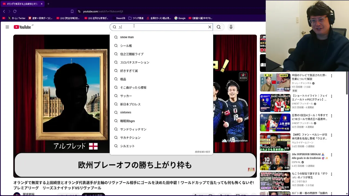Open the かっしーチャンネル channel name
This screenshot has height=196, width=349.
pos(302,83)
